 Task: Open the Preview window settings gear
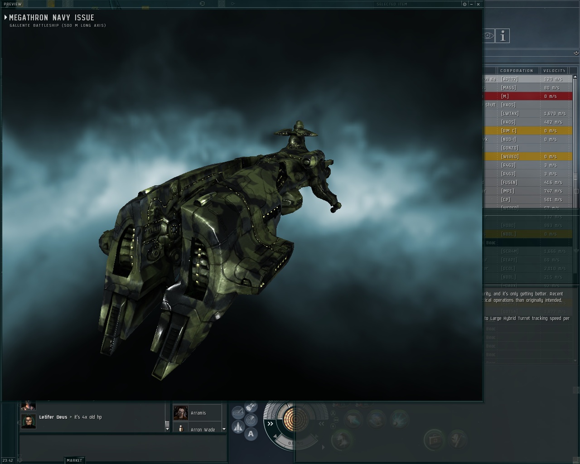(464, 4)
